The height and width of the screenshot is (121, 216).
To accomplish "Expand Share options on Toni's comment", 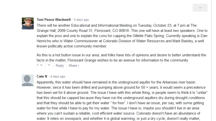I will click(73, 66).
